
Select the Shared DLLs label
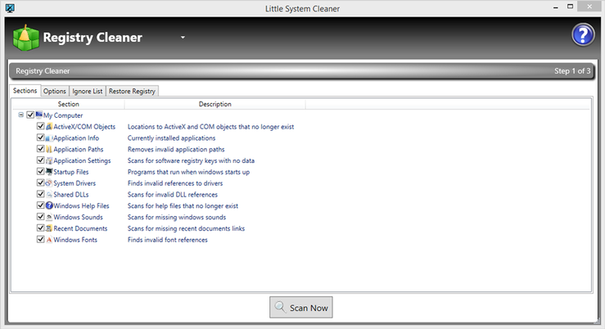[x=71, y=195]
